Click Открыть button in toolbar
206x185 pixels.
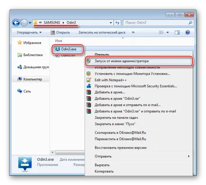tap(60, 33)
